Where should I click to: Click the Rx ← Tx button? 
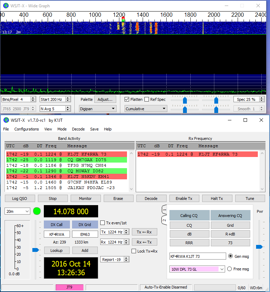tap(144, 242)
